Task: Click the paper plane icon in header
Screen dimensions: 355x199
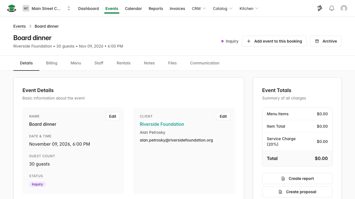Action: [x=320, y=8]
